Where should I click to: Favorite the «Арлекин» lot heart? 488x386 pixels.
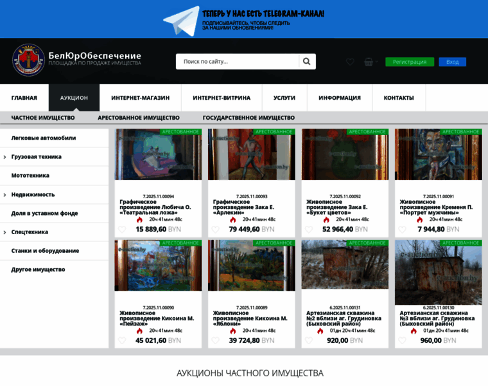pyautogui.click(x=215, y=230)
